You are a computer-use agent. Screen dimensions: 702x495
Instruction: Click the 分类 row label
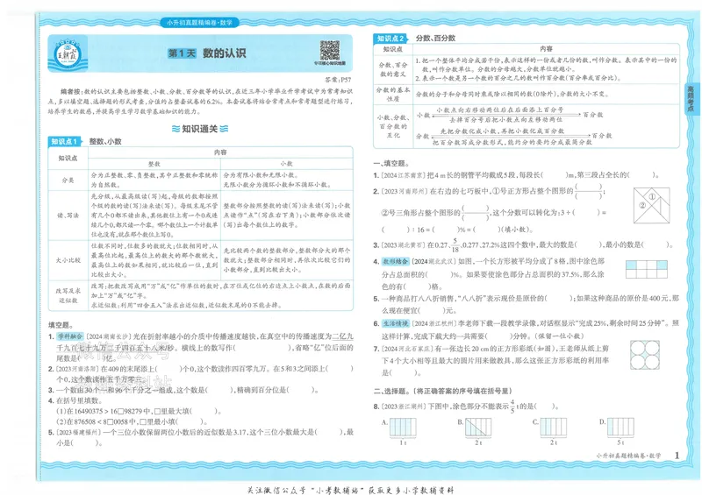click(x=68, y=180)
